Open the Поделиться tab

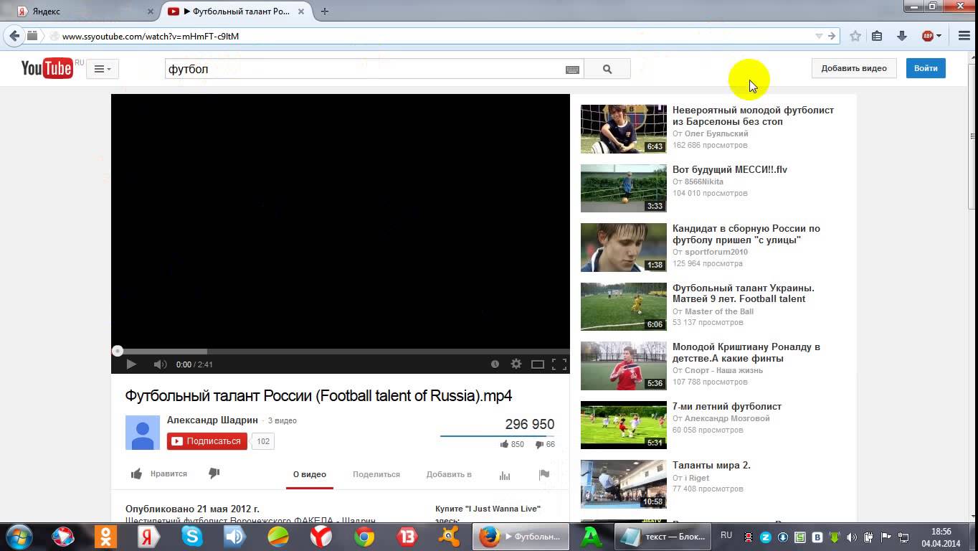tap(376, 474)
